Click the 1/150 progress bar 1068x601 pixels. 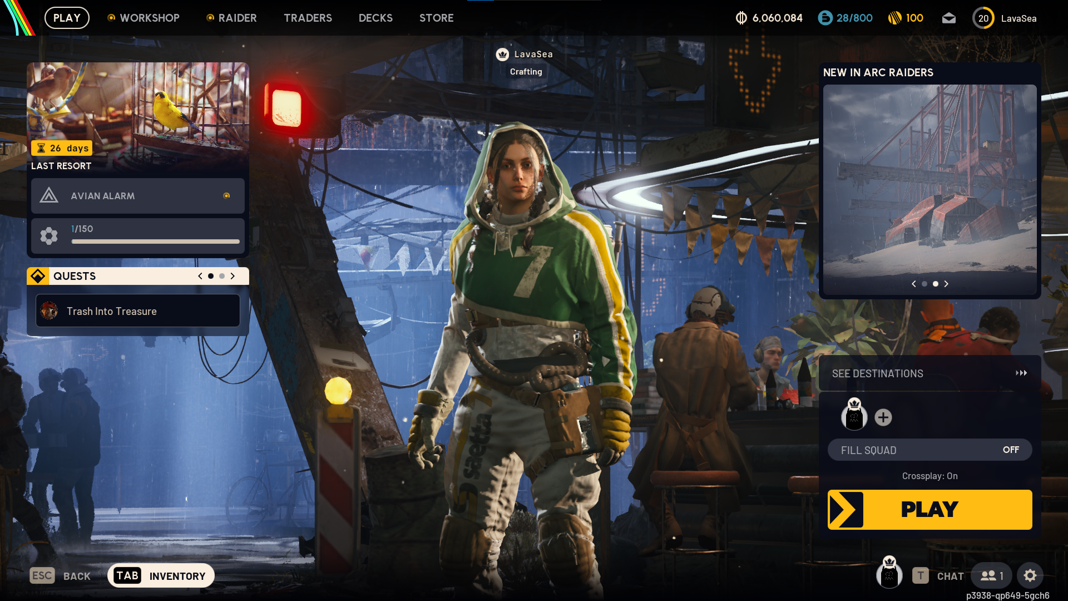pos(155,242)
